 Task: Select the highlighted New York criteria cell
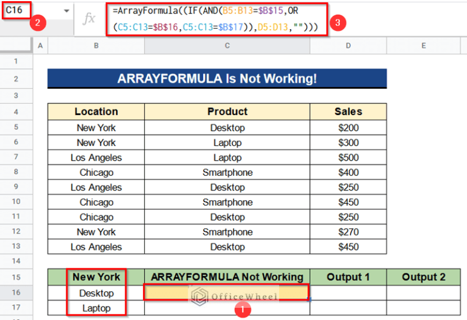(x=96, y=277)
